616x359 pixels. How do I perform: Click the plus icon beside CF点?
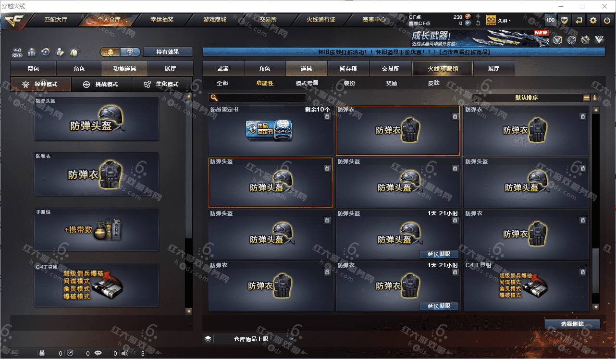pos(478,16)
